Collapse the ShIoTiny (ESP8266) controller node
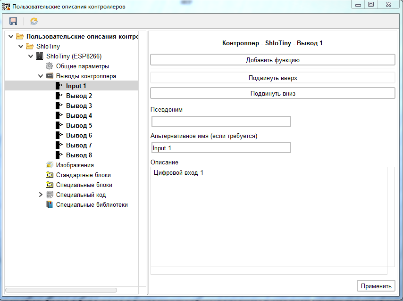This screenshot has height=301, width=403. [x=31, y=56]
